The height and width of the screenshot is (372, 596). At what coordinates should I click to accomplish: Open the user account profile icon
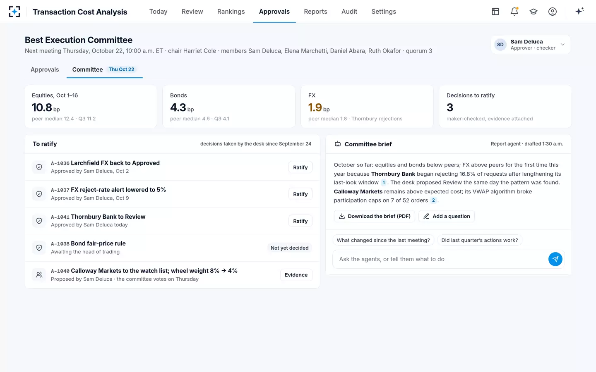pos(553,12)
